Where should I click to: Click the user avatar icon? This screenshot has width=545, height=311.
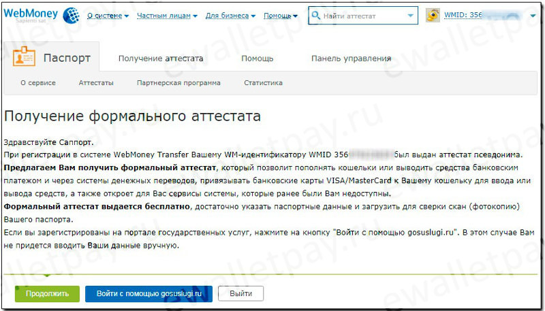coord(433,16)
